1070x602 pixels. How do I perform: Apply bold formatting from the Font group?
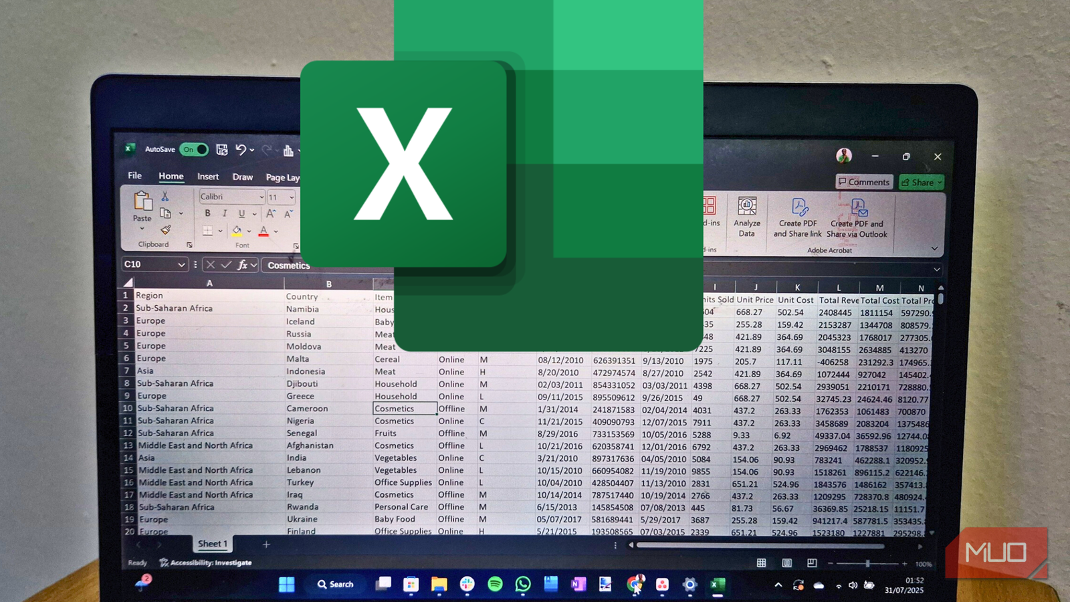click(207, 213)
